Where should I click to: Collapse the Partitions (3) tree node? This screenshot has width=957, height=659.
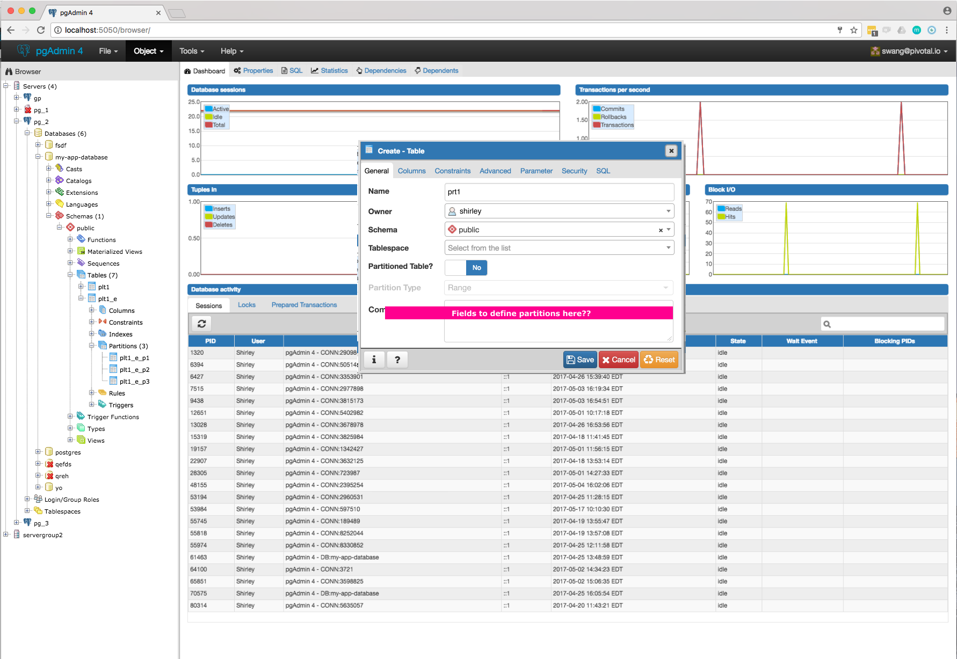pyautogui.click(x=92, y=346)
